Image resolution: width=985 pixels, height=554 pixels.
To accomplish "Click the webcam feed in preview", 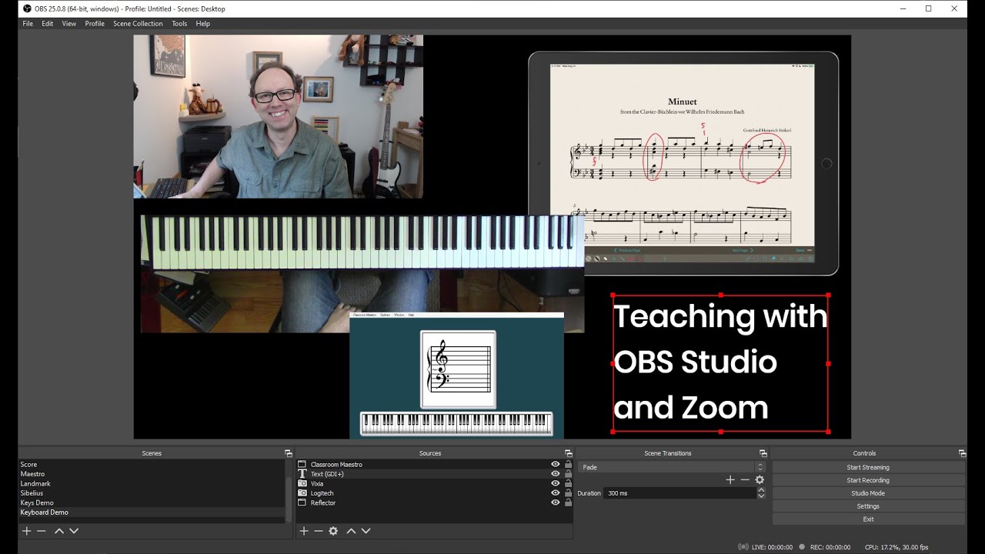I will click(278, 116).
